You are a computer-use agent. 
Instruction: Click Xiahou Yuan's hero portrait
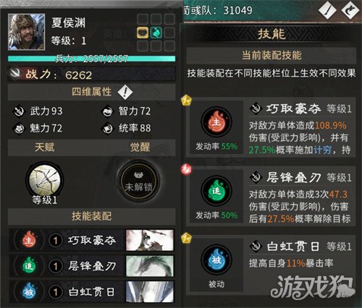(x=26, y=32)
